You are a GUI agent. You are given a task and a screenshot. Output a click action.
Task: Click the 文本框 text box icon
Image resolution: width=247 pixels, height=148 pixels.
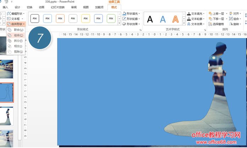click(9, 18)
